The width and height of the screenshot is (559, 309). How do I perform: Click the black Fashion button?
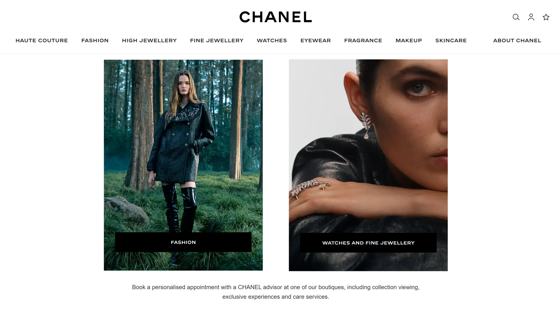tap(183, 242)
